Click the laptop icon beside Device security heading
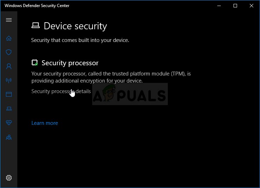Viewport: 260px width, 188px height. click(36, 26)
